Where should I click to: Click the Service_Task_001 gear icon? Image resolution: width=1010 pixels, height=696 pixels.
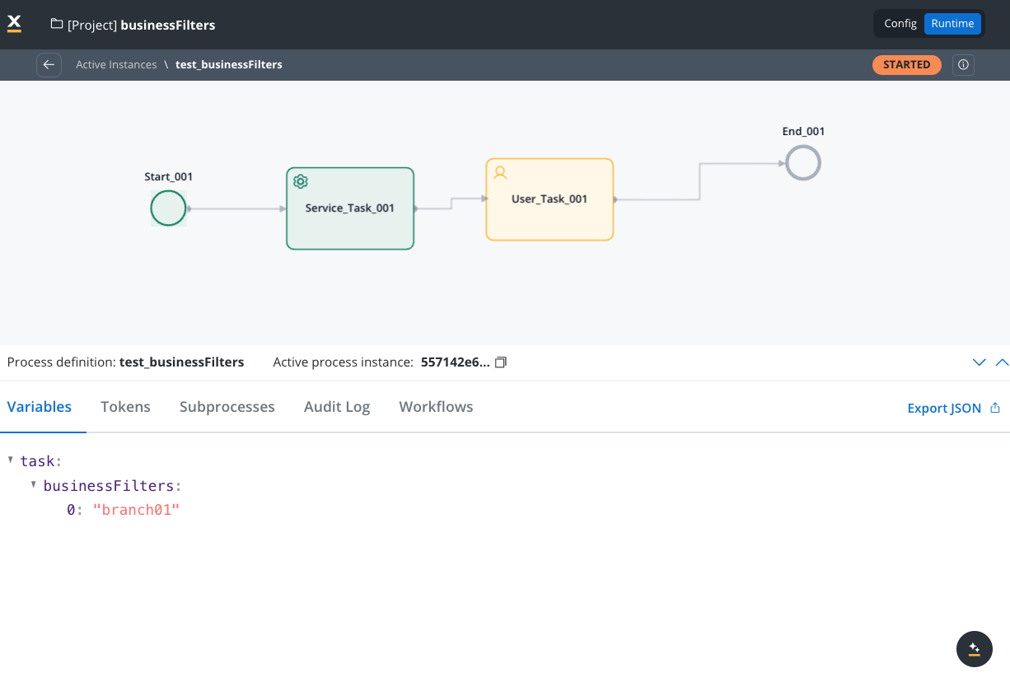(x=301, y=181)
